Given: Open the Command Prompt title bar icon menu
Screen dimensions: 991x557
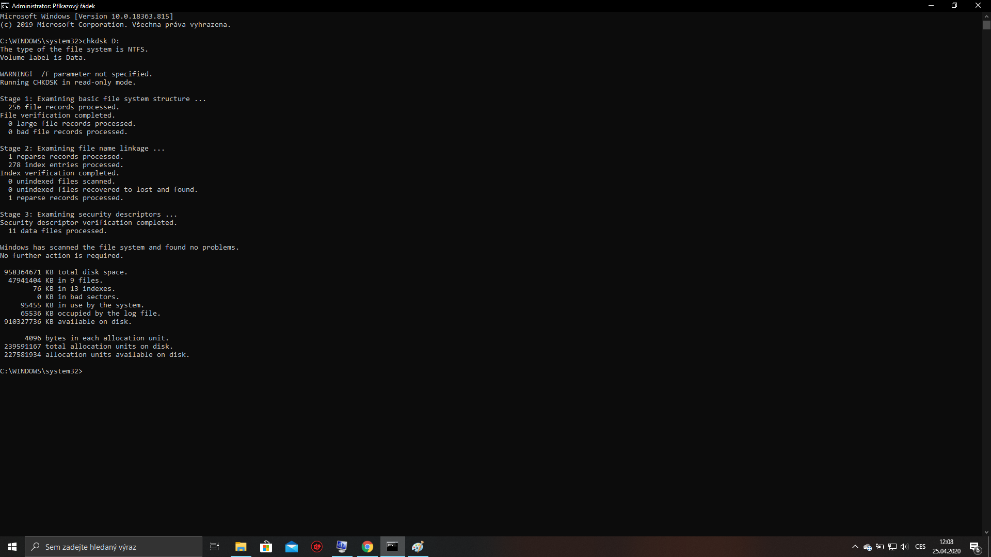Looking at the screenshot, I should pos(5,6).
